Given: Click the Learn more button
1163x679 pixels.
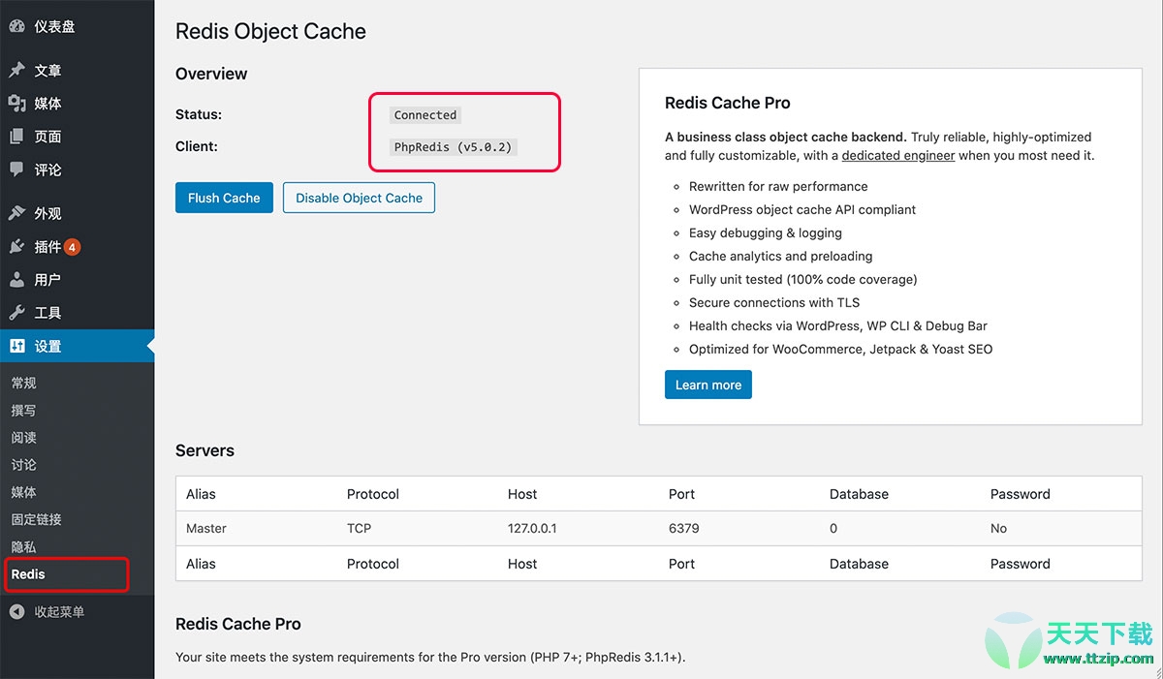Looking at the screenshot, I should pyautogui.click(x=707, y=385).
